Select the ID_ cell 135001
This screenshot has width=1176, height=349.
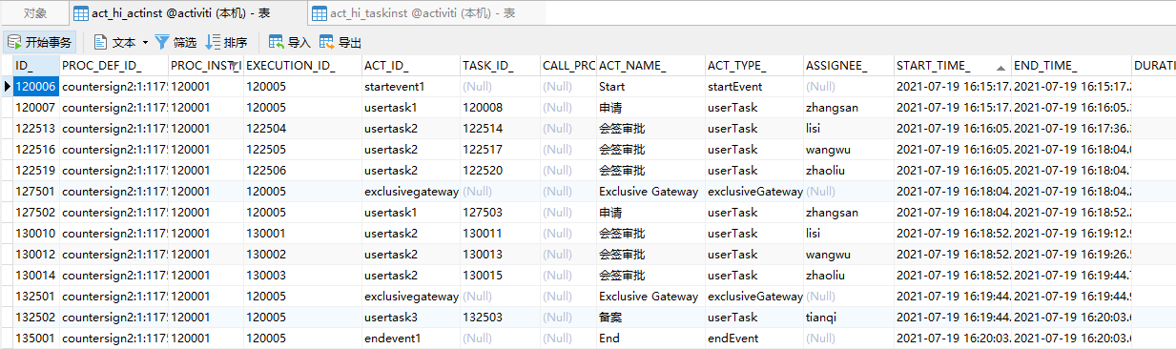coord(35,338)
